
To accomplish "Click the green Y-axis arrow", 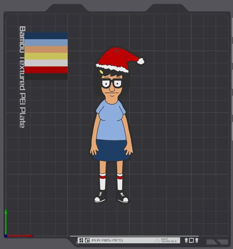I will [x=6, y=222].
